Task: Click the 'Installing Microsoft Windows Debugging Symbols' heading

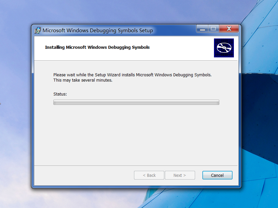Action: pyautogui.click(x=97, y=47)
